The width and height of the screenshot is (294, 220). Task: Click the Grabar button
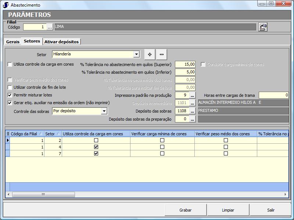186,210
